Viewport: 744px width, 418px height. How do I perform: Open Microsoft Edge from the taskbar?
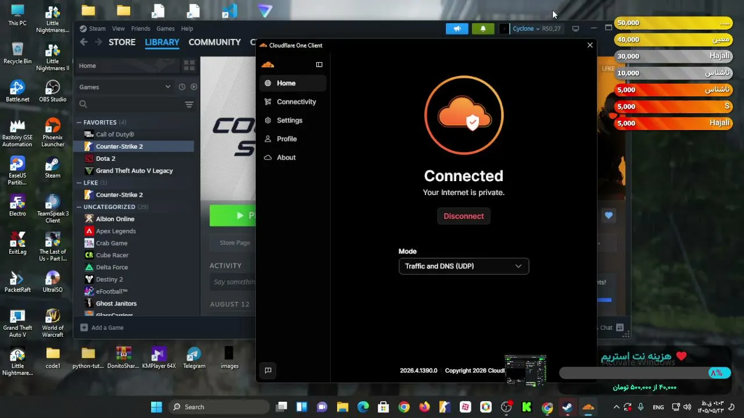coord(363,407)
